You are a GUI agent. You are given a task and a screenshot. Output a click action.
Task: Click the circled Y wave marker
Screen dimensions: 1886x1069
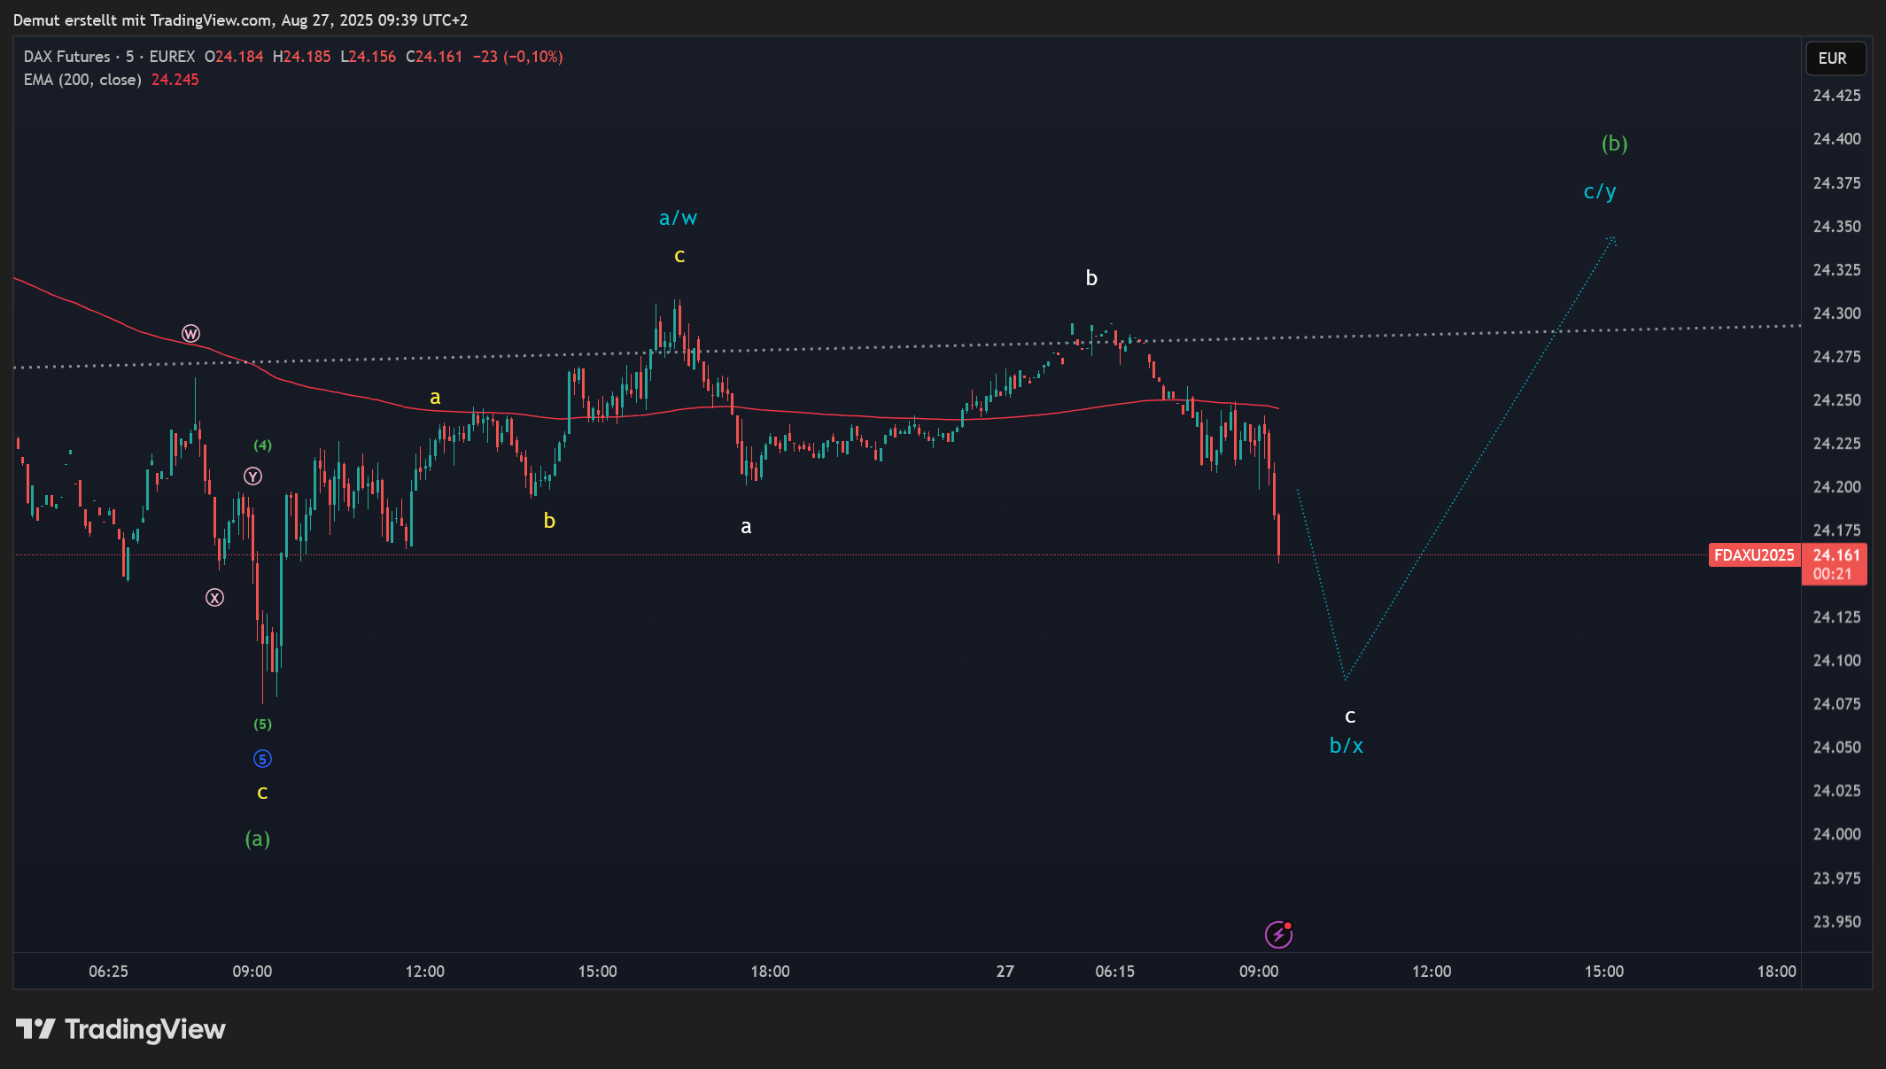tap(253, 476)
